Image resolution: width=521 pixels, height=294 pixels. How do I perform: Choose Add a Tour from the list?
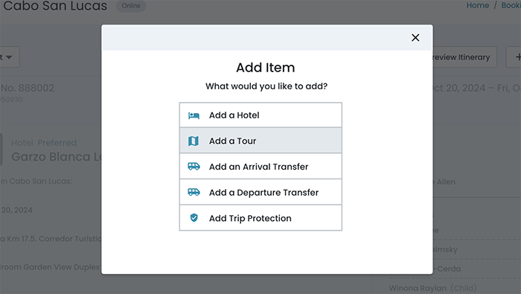pos(260,141)
